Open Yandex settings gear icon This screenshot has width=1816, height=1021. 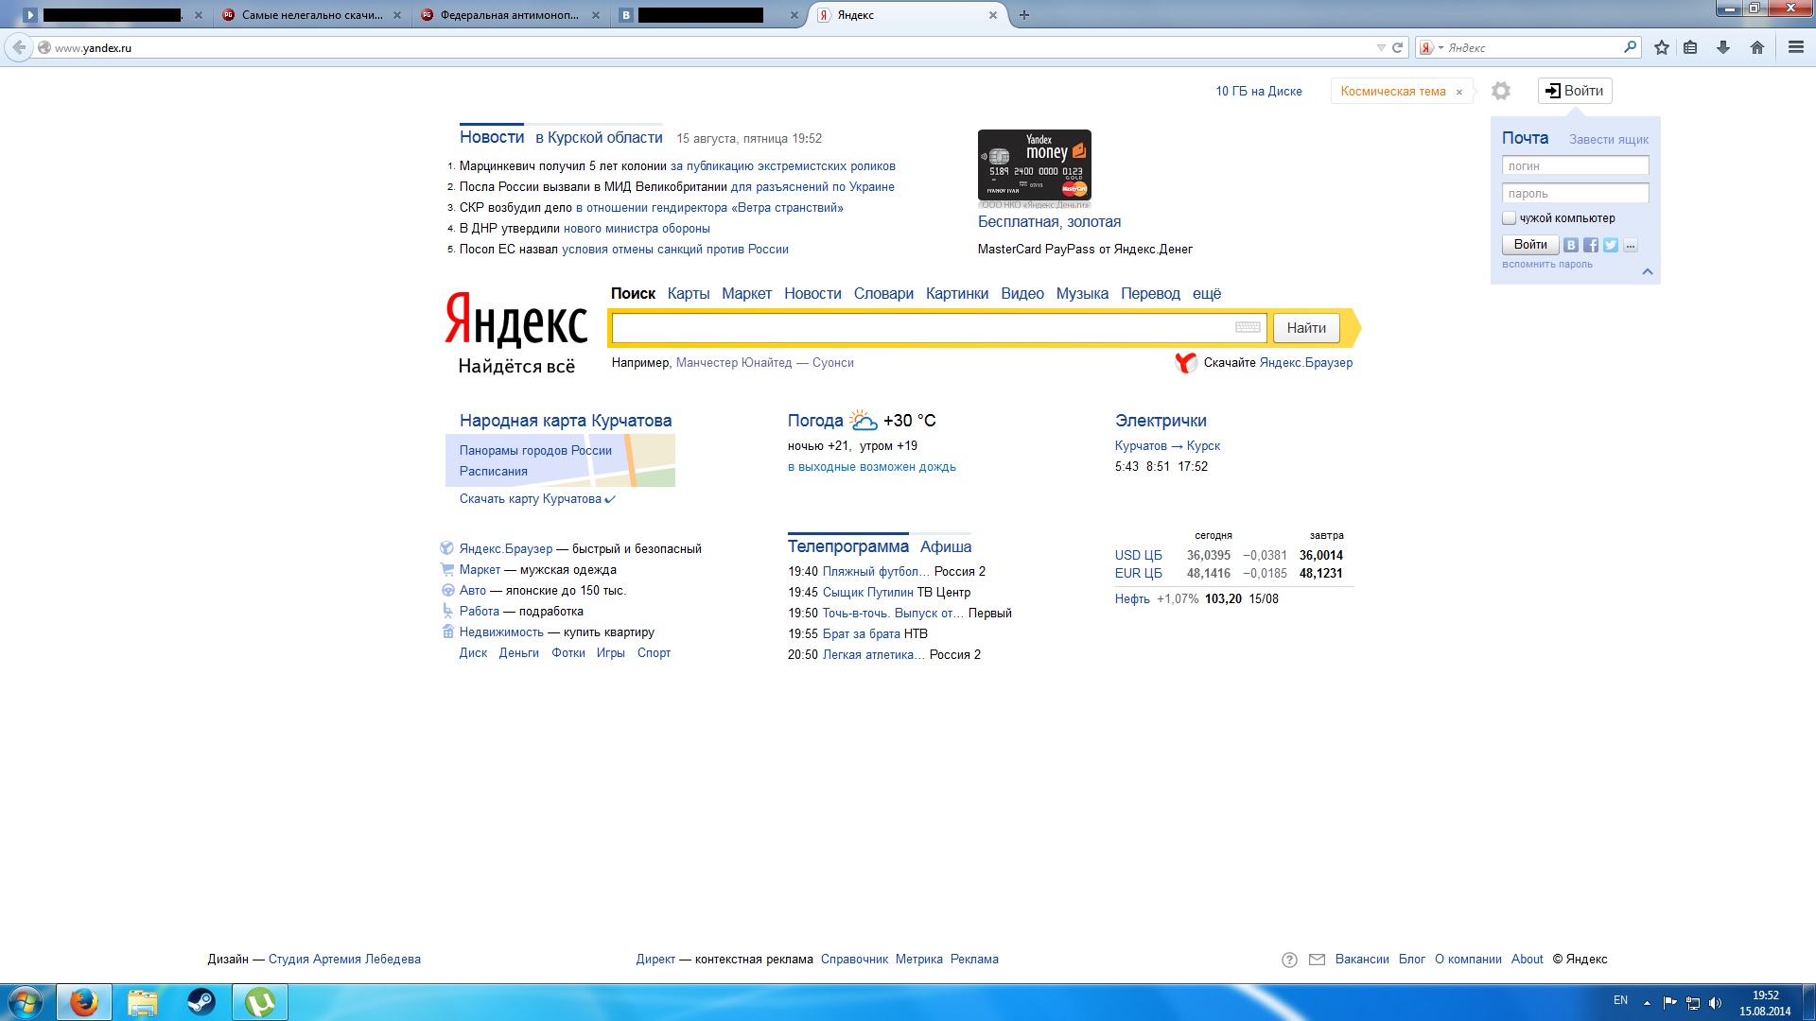(1501, 91)
